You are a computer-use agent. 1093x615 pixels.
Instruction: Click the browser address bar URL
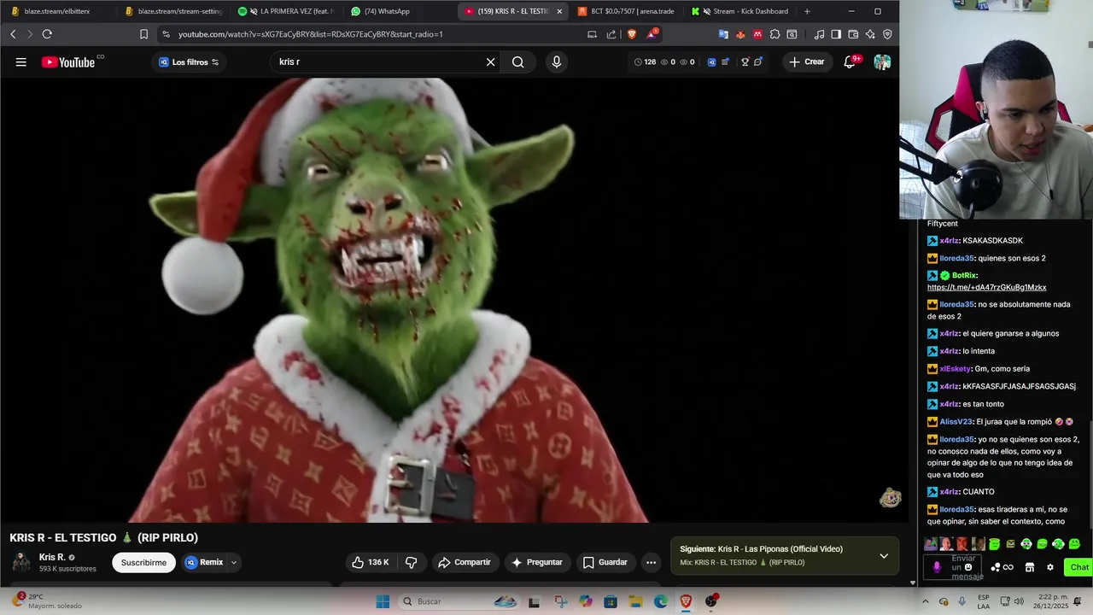tap(310, 34)
